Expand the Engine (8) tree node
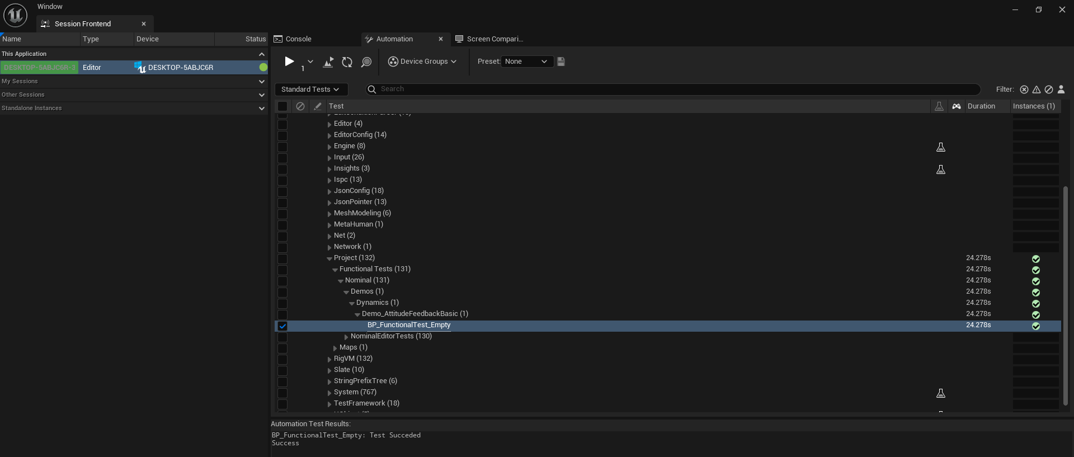This screenshot has width=1074, height=457. [329, 147]
